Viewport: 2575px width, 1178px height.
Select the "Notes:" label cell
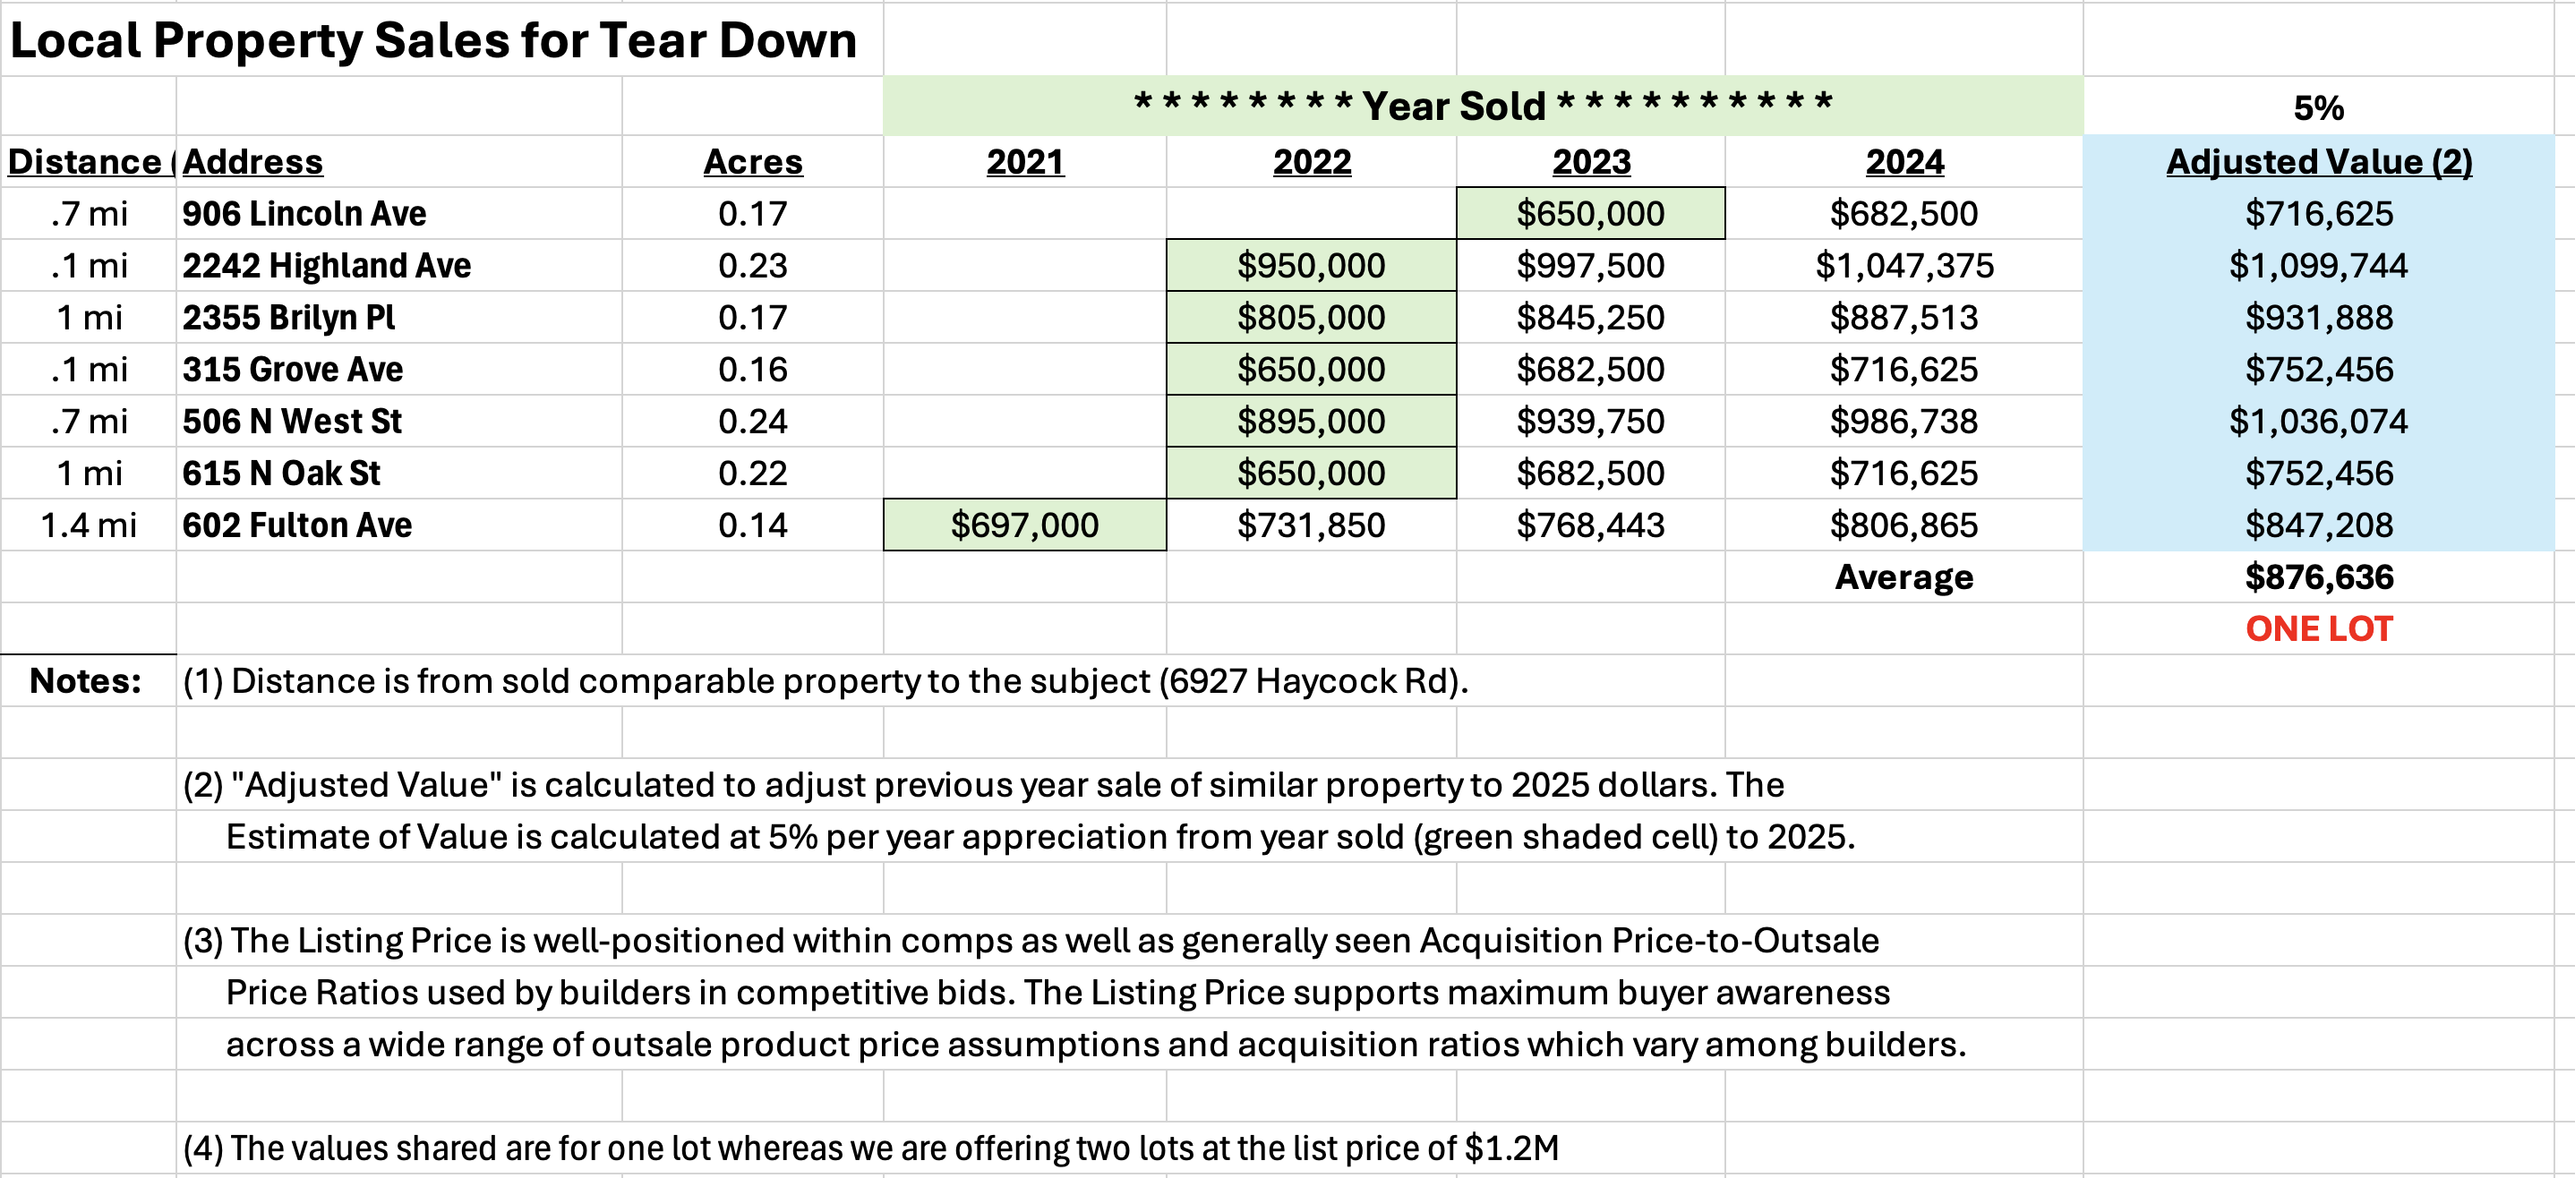click(x=86, y=681)
